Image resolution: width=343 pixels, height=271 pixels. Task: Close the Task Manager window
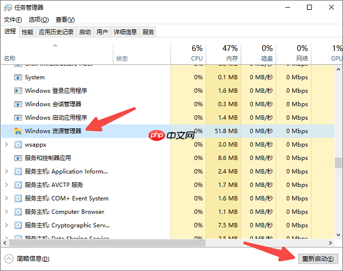[x=332, y=7]
